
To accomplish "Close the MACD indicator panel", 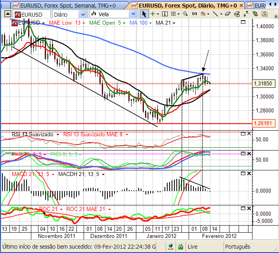I will pos(249,174).
